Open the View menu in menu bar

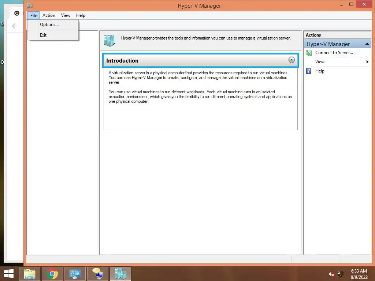pos(66,15)
